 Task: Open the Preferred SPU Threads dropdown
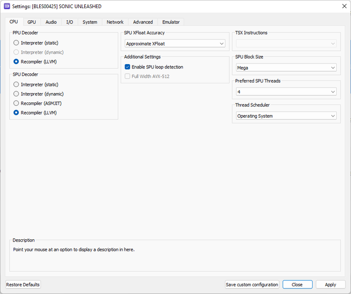[286, 92]
